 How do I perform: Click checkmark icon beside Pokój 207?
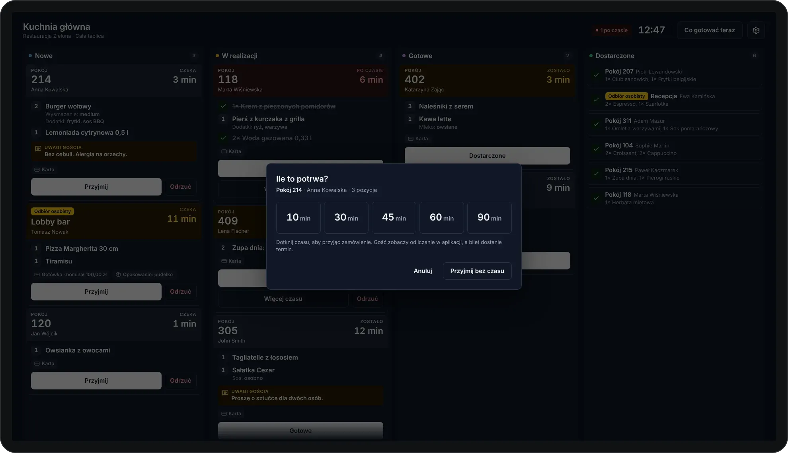click(x=596, y=75)
